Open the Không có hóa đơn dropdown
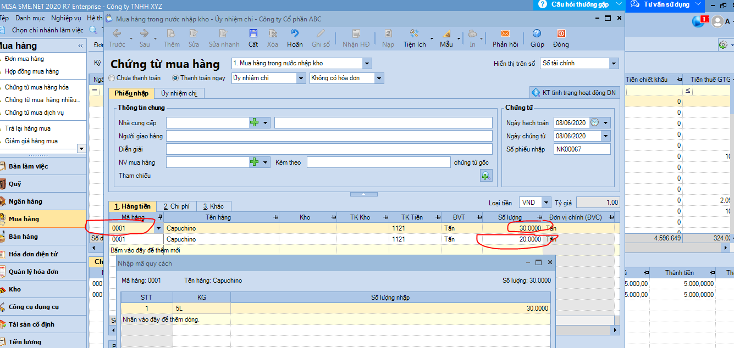734x348 pixels. coord(379,78)
